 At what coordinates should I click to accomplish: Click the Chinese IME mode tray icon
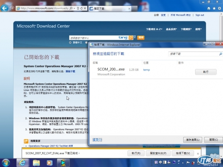point(160,162)
